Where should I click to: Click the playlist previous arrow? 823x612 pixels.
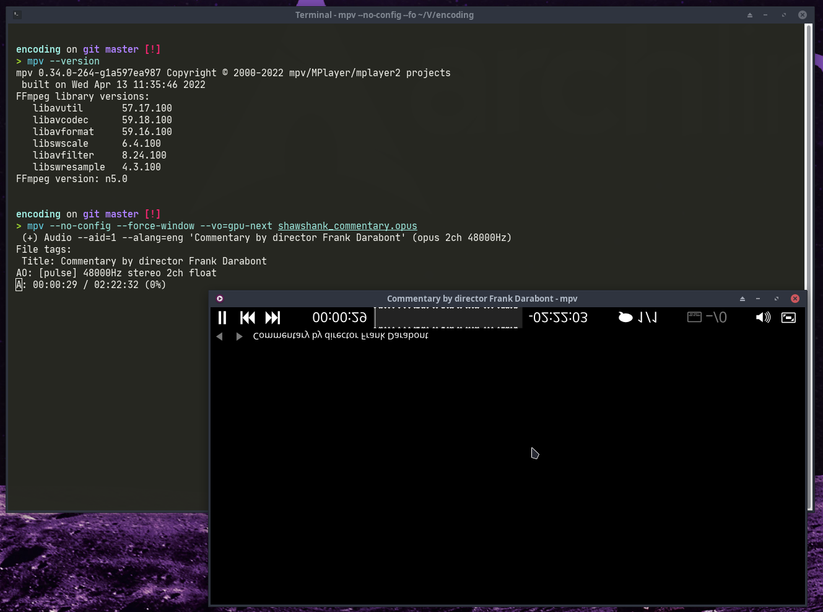(219, 336)
